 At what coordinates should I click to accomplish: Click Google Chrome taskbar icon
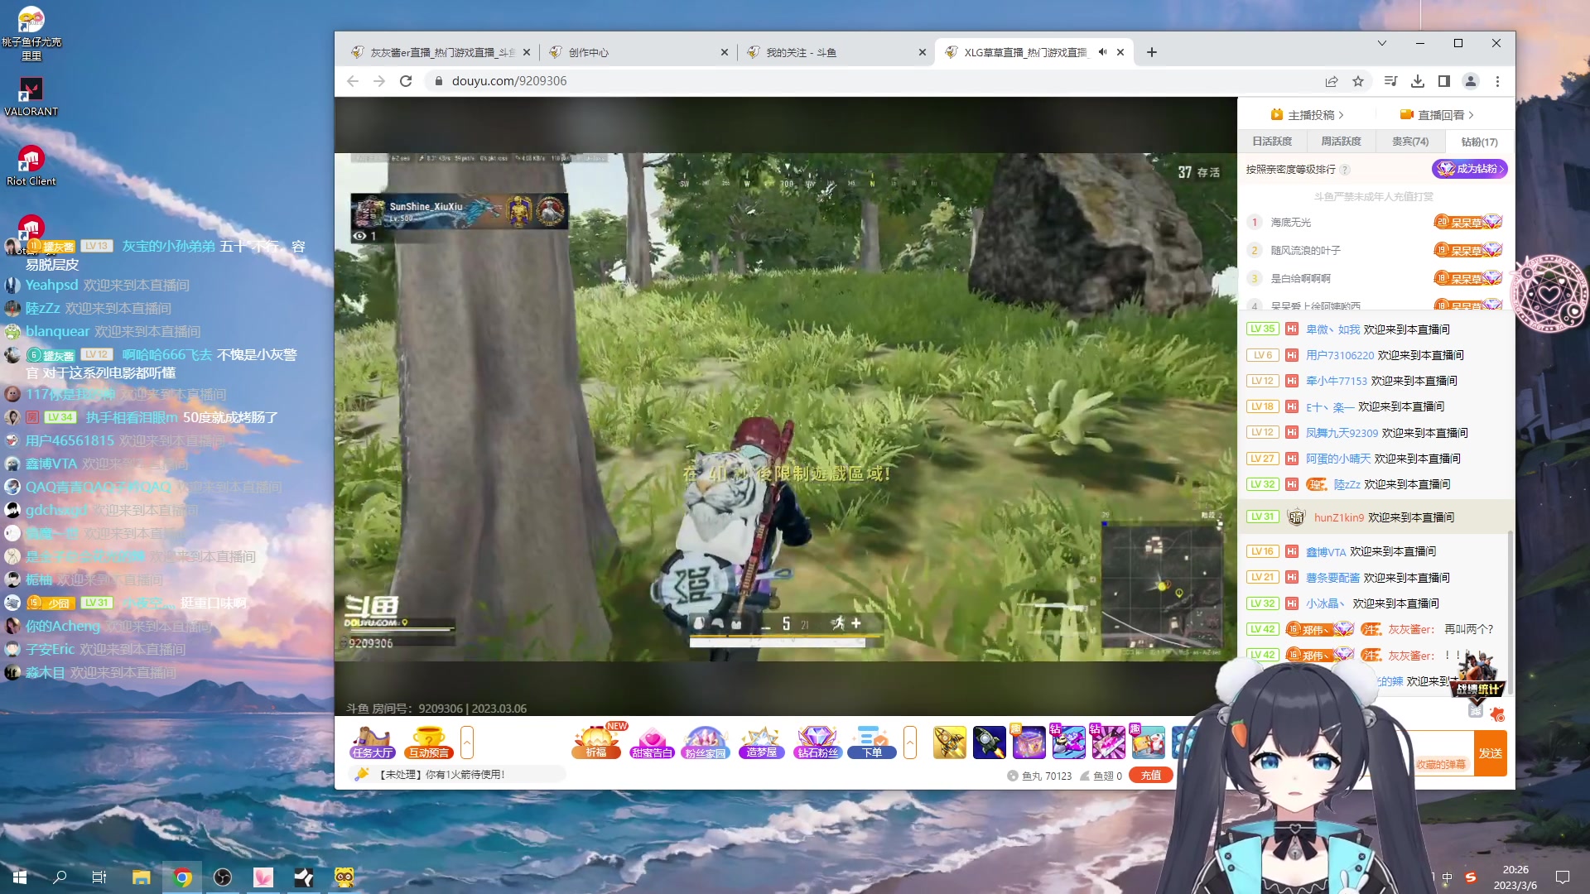182,877
